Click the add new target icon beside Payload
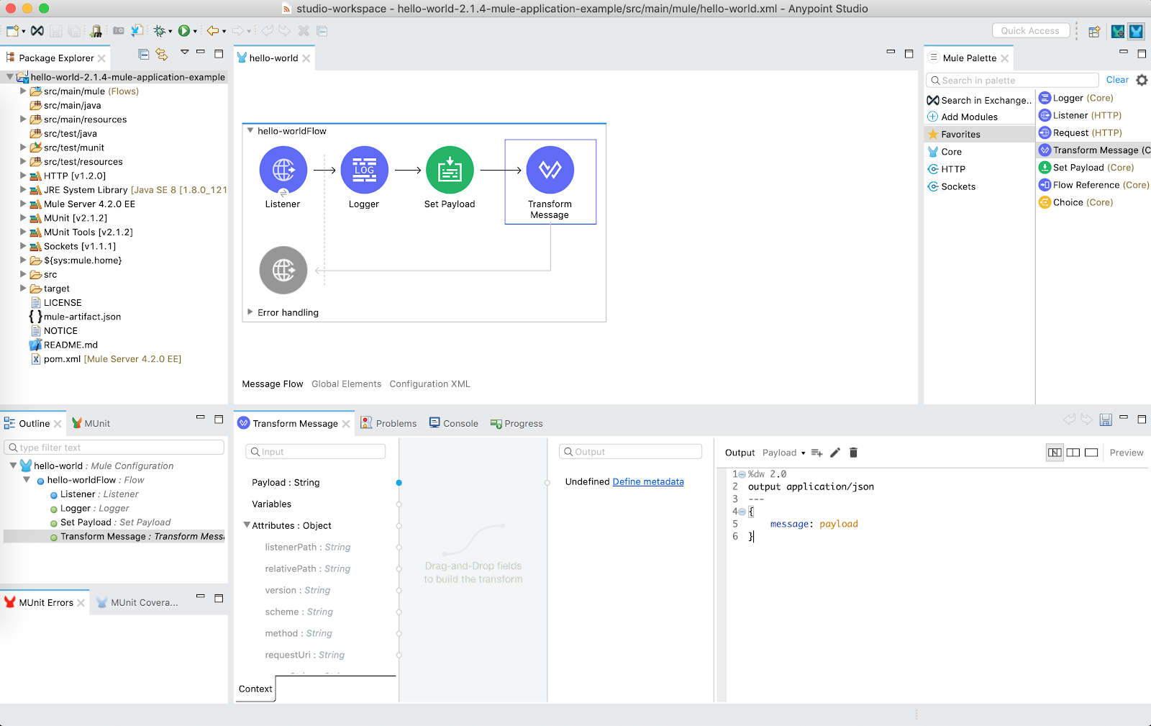The height and width of the screenshot is (726, 1151). [x=816, y=453]
